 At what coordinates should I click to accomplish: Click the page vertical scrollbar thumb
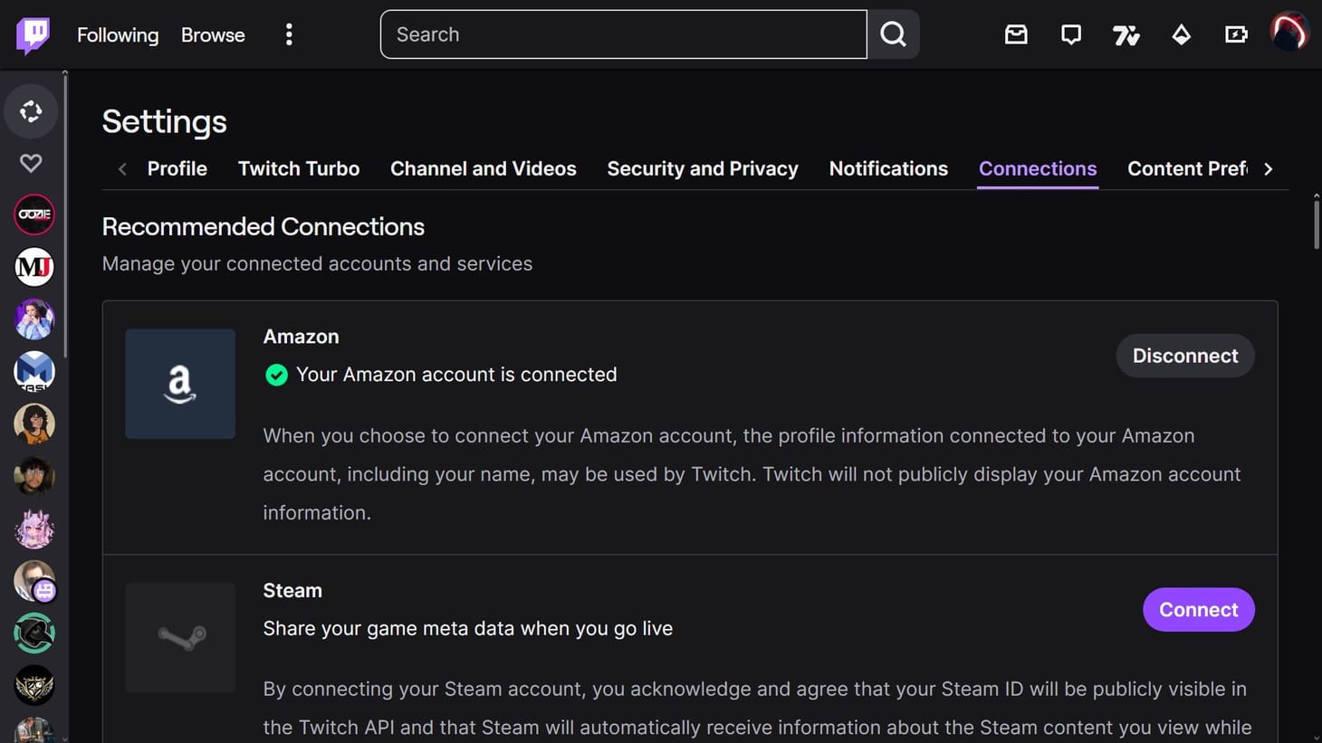pyautogui.click(x=1316, y=223)
